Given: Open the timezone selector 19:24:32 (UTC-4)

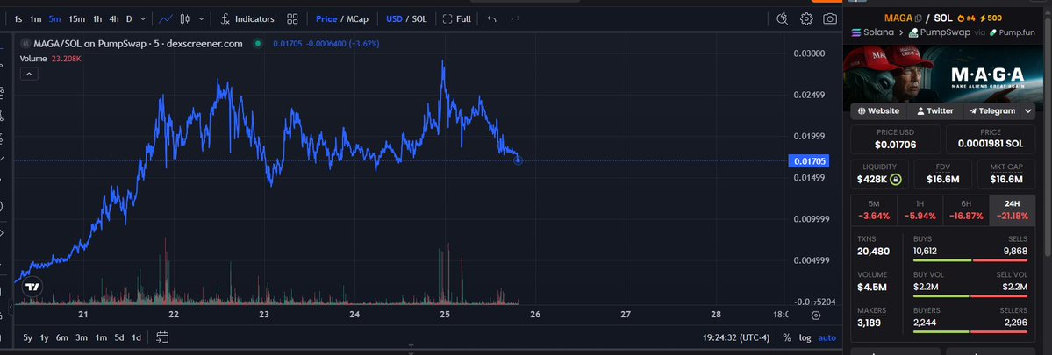Looking at the screenshot, I should click(736, 337).
